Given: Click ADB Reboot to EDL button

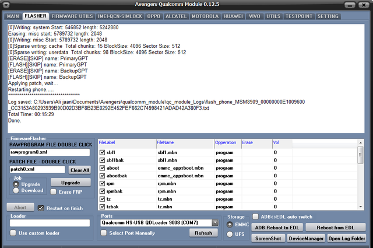Looking at the screenshot, I should [x=277, y=228].
